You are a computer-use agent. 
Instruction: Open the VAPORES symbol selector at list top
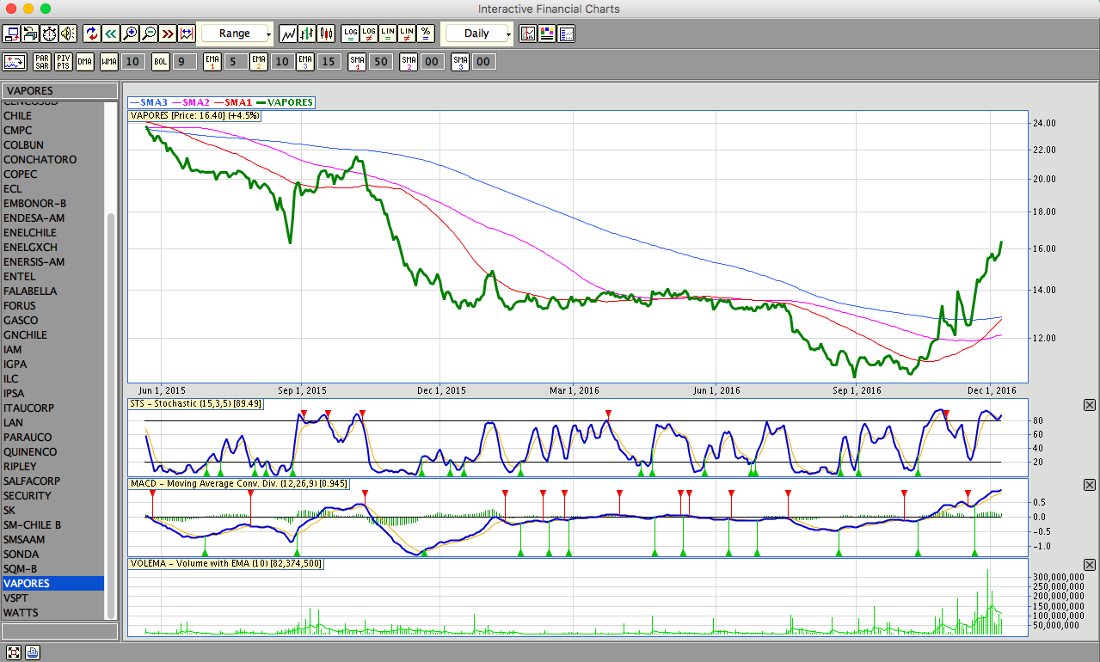point(59,90)
